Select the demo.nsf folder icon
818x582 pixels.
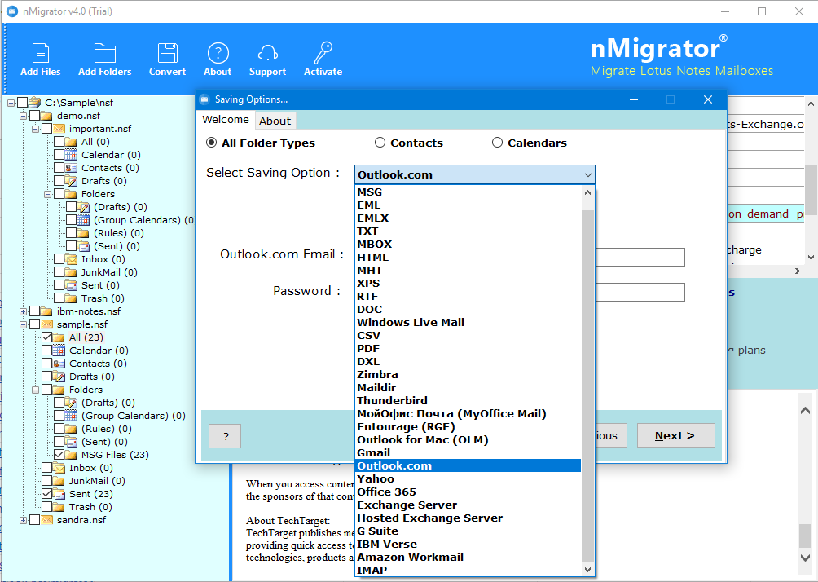[x=47, y=116]
